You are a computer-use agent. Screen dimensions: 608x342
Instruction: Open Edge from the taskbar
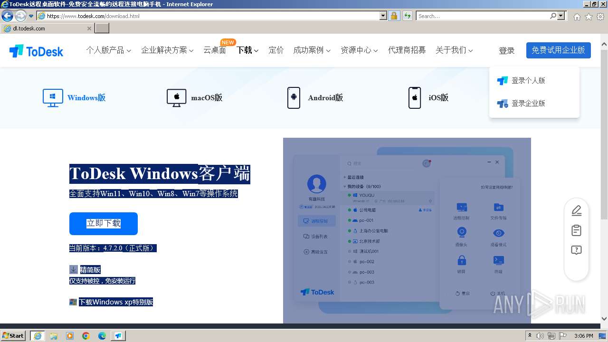click(x=102, y=336)
